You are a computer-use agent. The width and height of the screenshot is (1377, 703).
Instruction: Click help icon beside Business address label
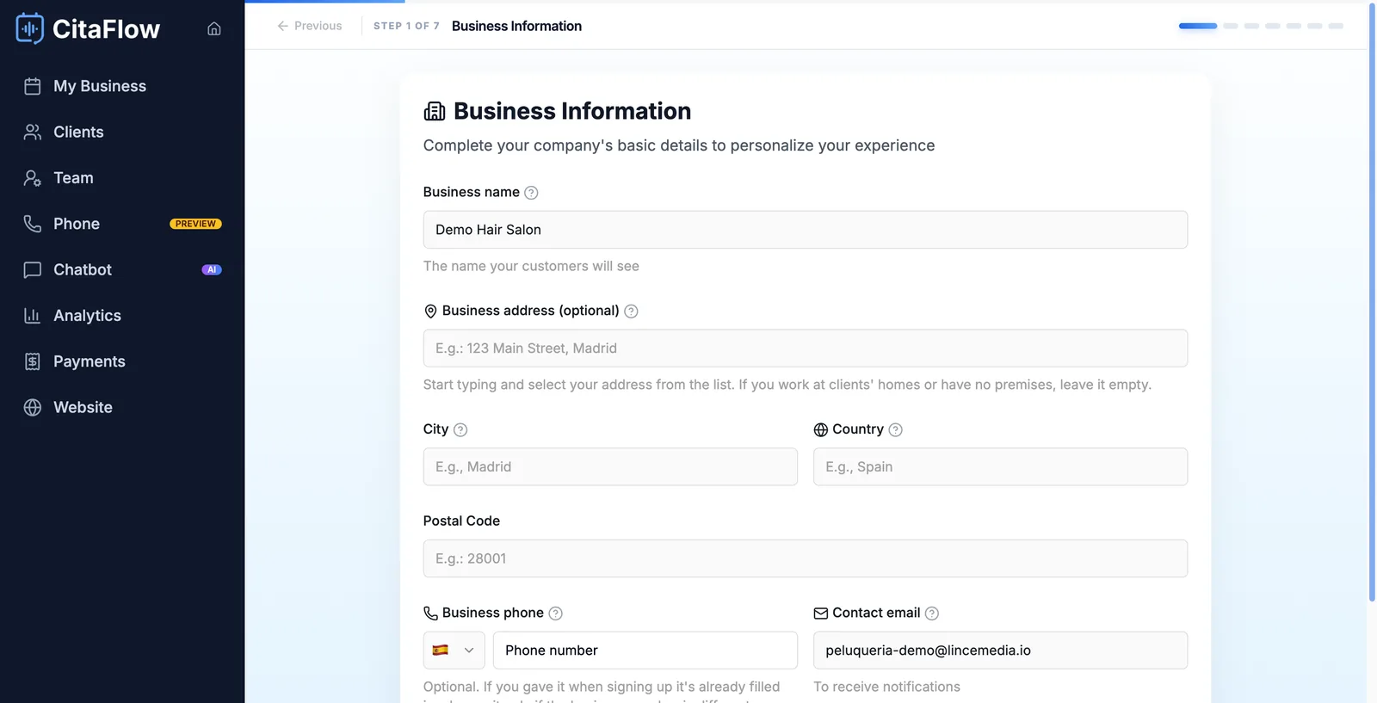point(631,311)
